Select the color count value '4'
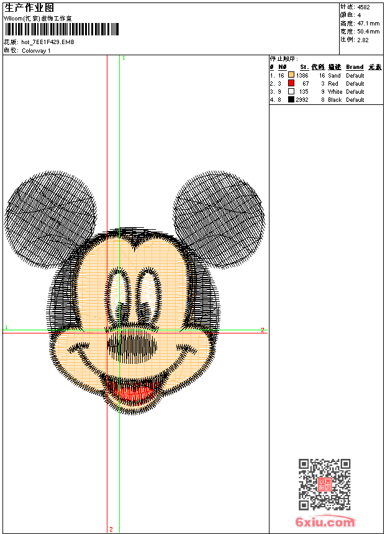Screen dimensions: 385x534 pyautogui.click(x=359, y=16)
